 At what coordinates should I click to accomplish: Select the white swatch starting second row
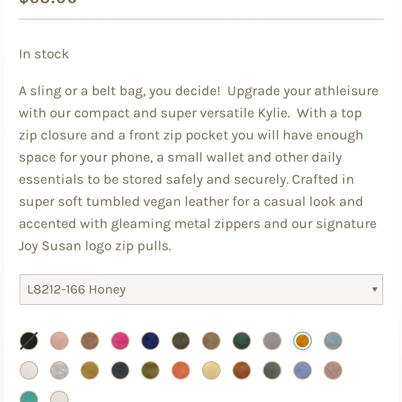click(x=29, y=370)
